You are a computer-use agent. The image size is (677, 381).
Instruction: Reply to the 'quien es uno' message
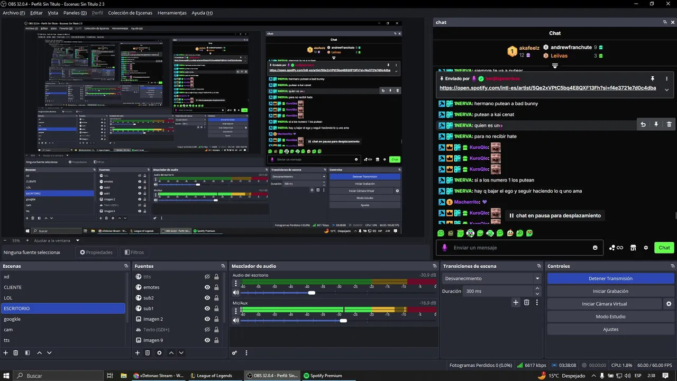(x=643, y=125)
